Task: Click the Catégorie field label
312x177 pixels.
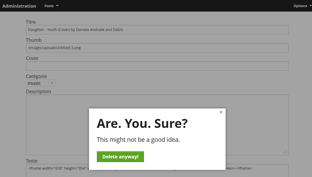Action: click(36, 76)
